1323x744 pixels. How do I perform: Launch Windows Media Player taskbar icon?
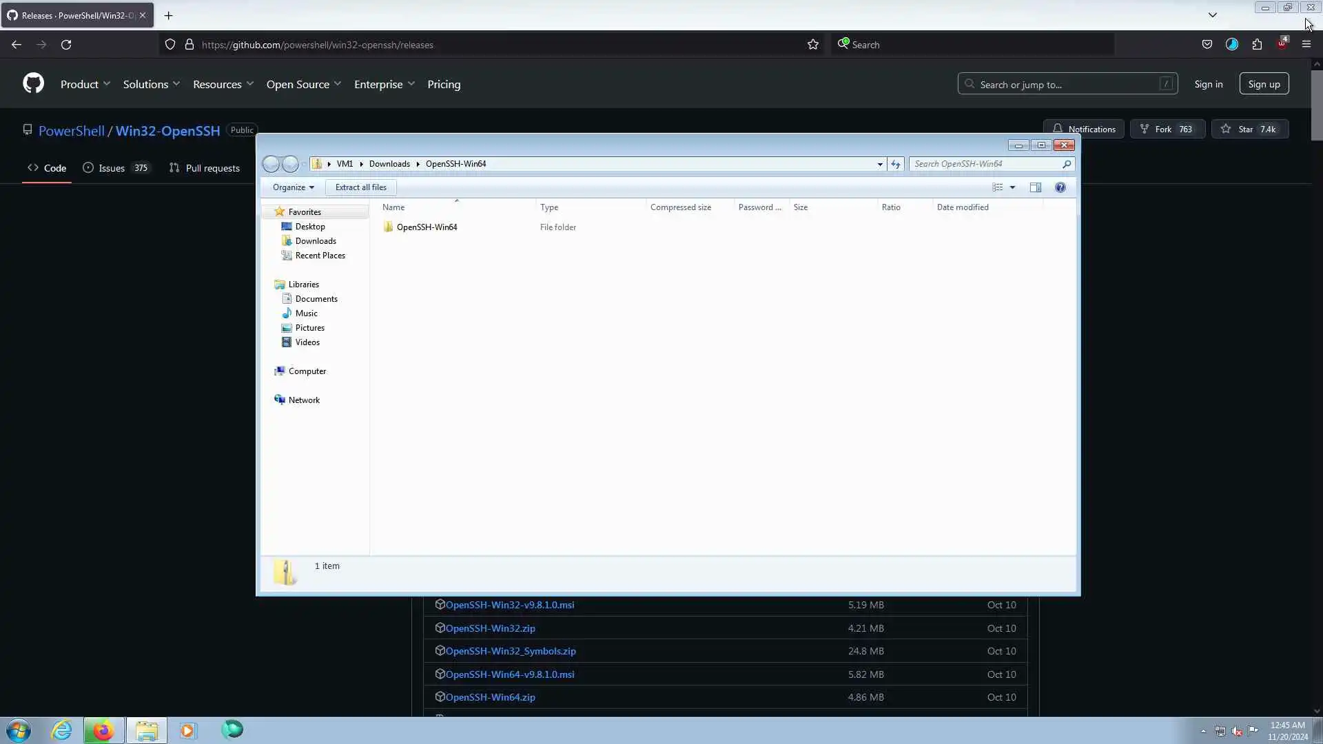pos(188,730)
